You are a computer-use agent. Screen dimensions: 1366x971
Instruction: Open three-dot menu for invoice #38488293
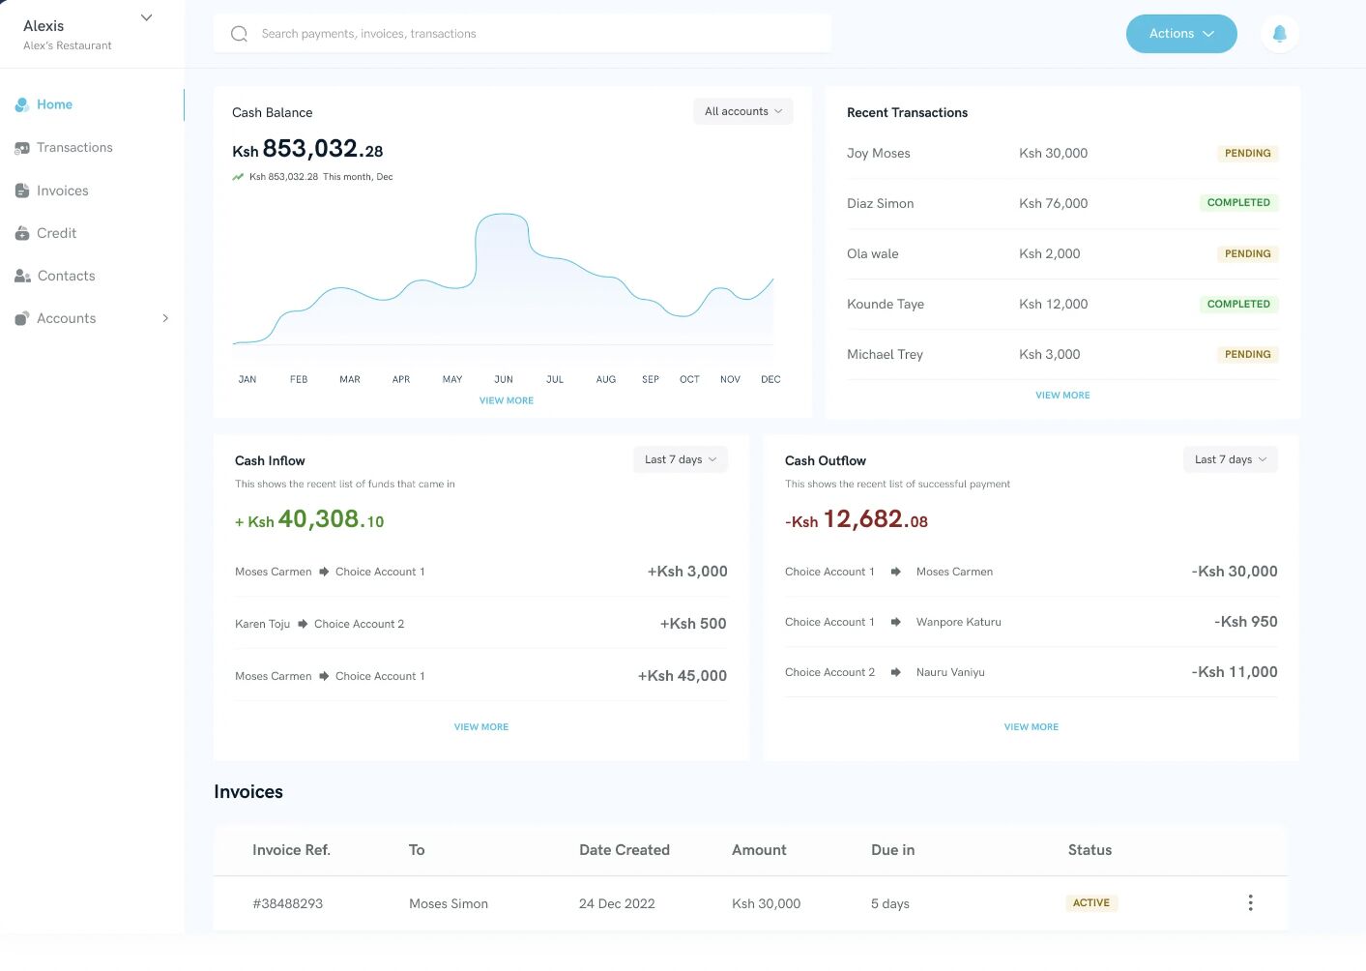tap(1250, 902)
